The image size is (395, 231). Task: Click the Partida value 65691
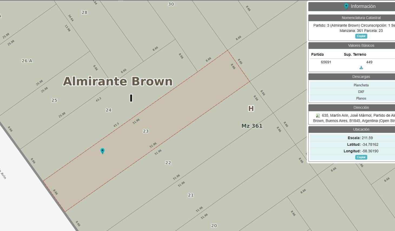pyautogui.click(x=326, y=62)
